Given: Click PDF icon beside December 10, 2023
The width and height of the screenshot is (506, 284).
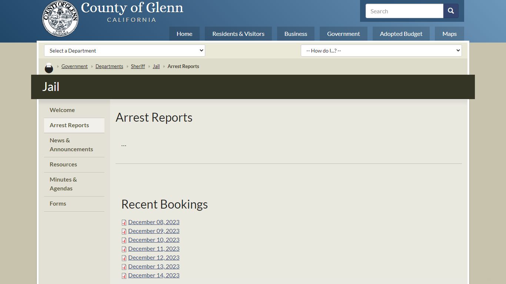Looking at the screenshot, I should [x=124, y=240].
